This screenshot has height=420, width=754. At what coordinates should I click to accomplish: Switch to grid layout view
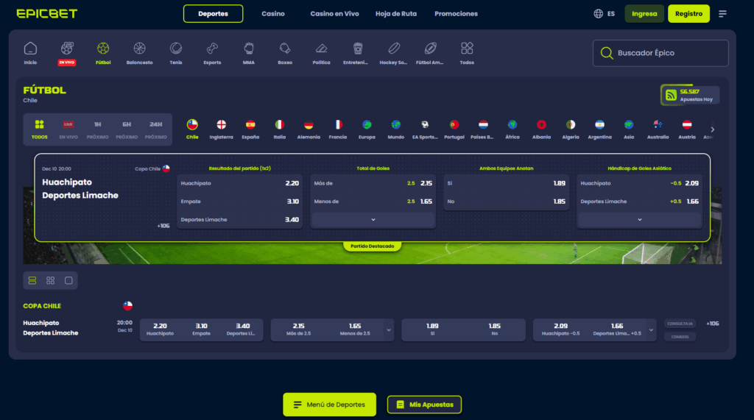(x=51, y=281)
